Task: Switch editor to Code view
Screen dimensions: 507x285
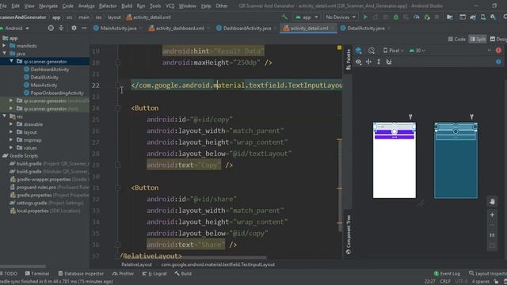Action: click(457, 39)
